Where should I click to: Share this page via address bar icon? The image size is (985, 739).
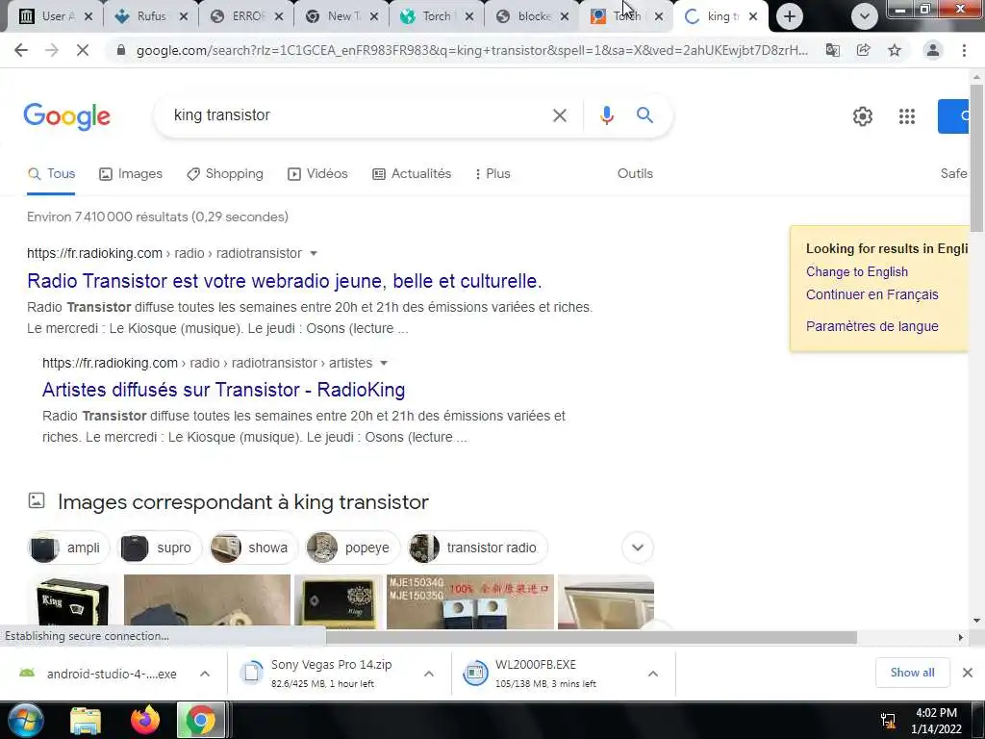pyautogui.click(x=863, y=50)
